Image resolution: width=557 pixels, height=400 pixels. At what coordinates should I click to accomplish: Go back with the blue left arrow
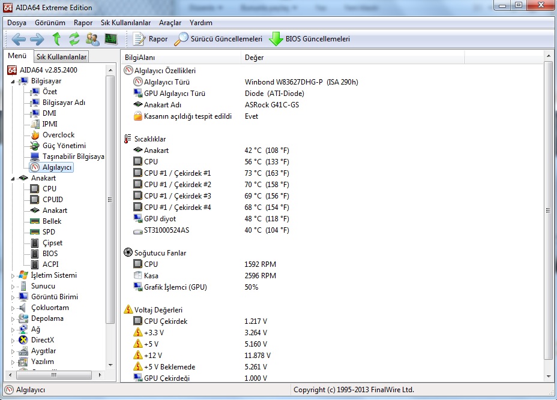[x=19, y=39]
